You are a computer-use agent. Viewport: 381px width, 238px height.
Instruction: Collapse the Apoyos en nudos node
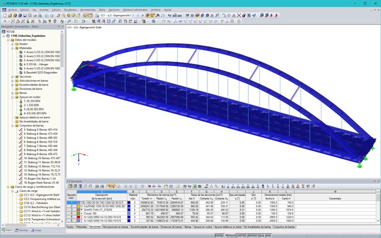pos(12,97)
